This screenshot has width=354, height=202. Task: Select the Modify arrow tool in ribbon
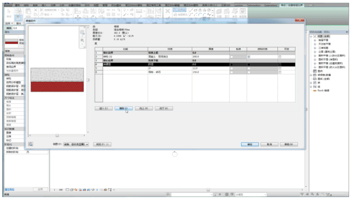click(9, 11)
